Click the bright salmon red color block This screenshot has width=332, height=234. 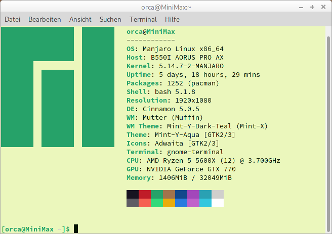(x=145, y=203)
